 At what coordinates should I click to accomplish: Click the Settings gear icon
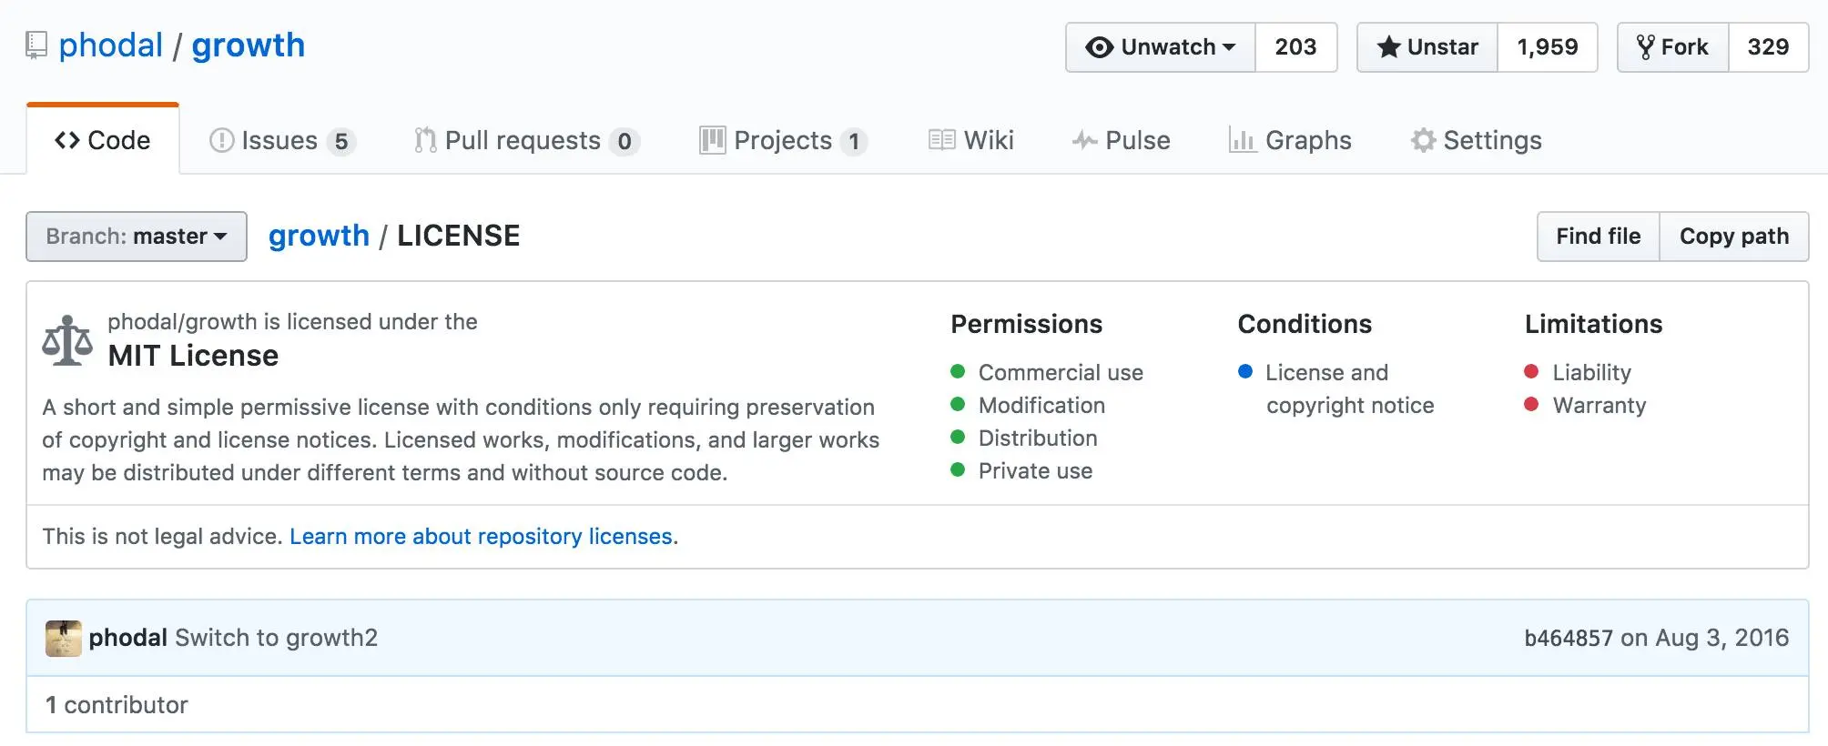pos(1423,140)
